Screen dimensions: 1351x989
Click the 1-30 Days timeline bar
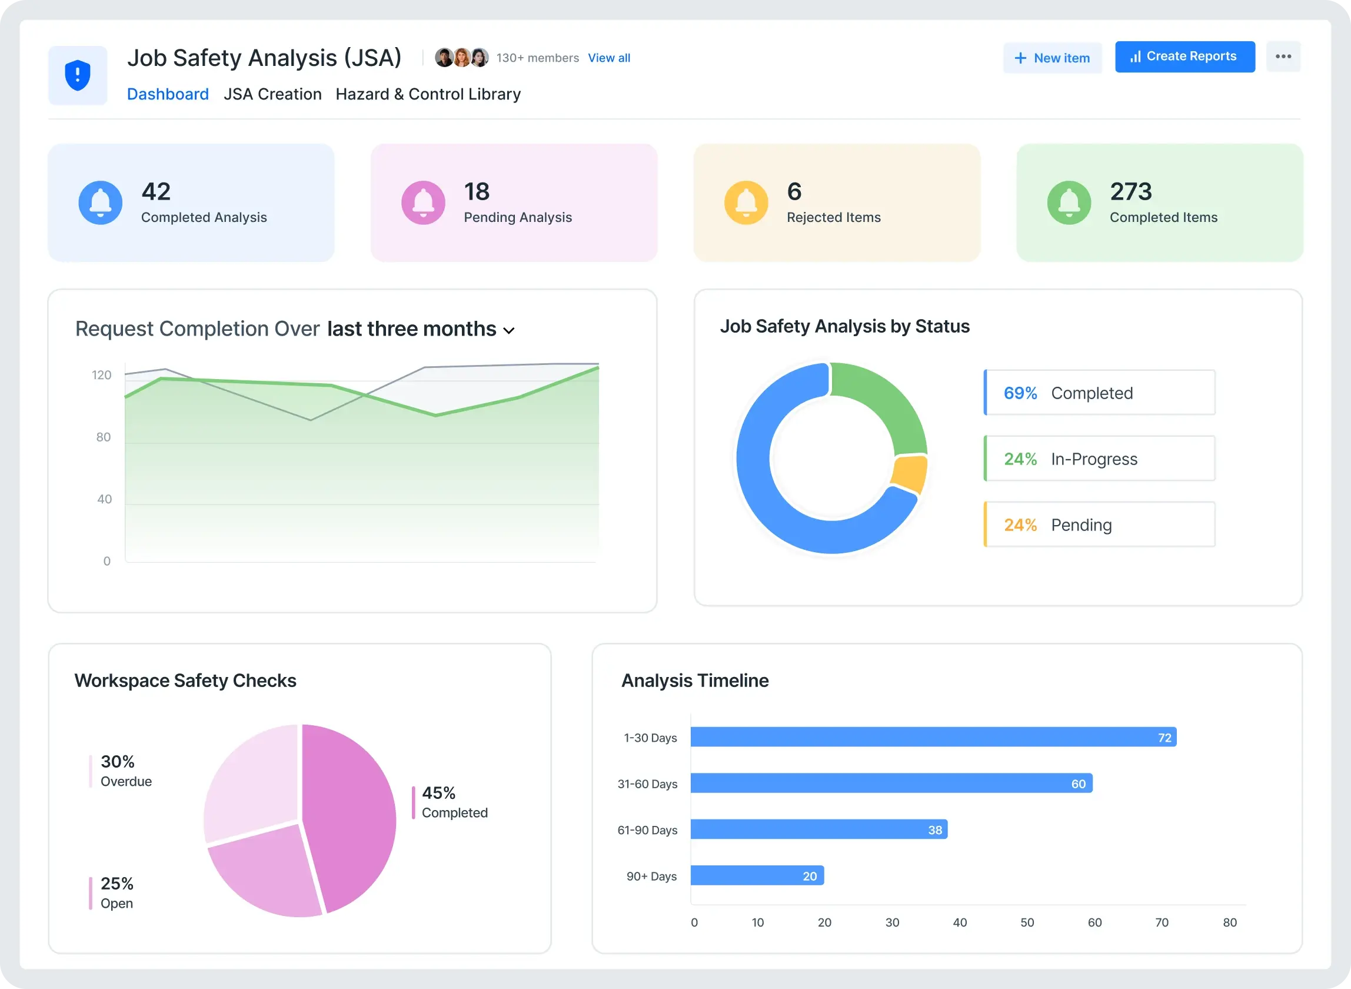coord(933,737)
